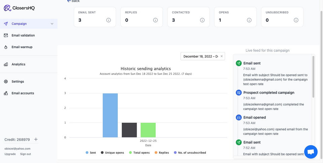
Task: Open the info icon on Contacted card
Action: [202, 20]
